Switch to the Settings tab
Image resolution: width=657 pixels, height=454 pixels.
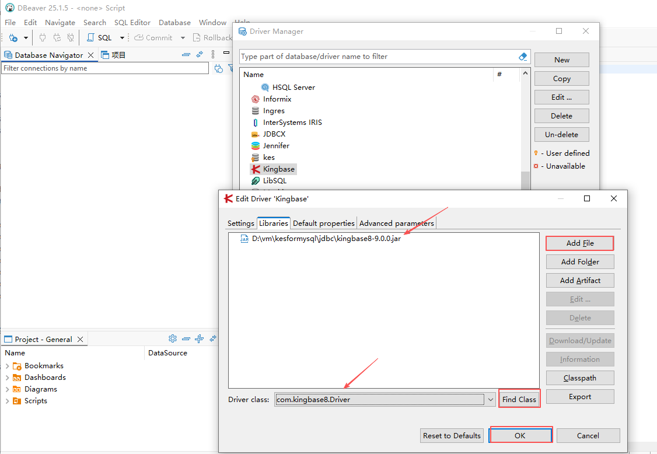pos(241,223)
